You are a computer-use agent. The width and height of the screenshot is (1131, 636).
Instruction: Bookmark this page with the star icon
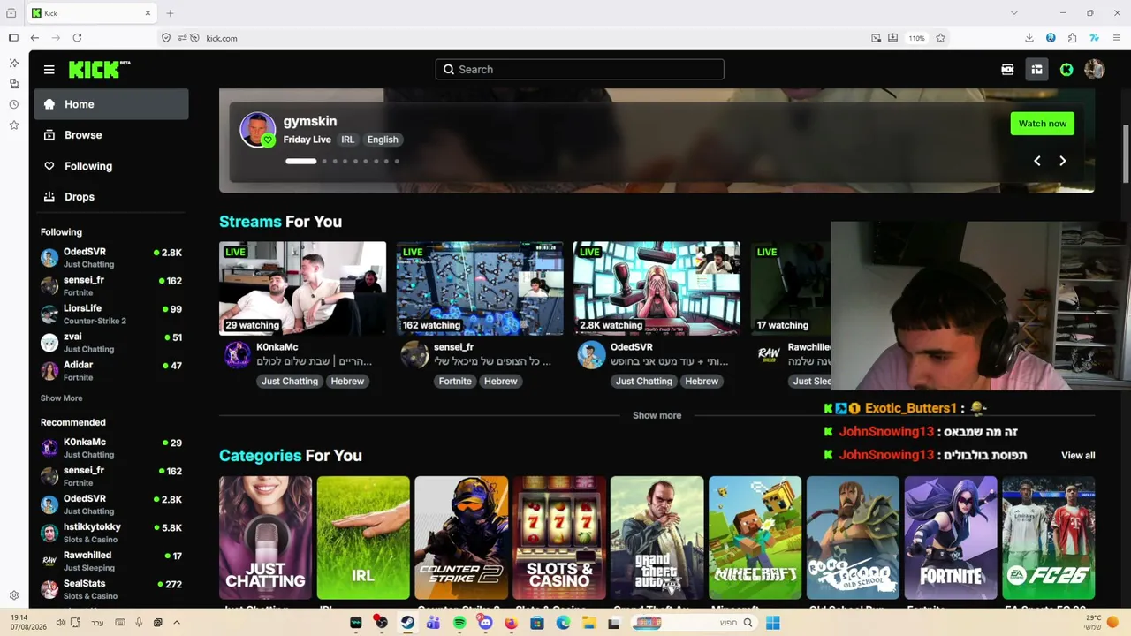point(940,38)
